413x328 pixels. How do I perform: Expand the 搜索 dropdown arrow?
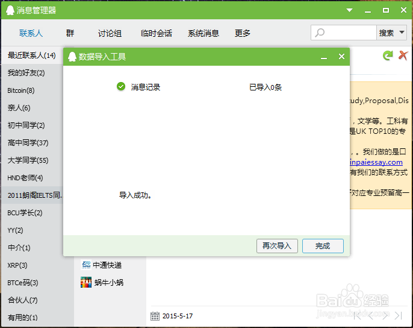coord(402,33)
